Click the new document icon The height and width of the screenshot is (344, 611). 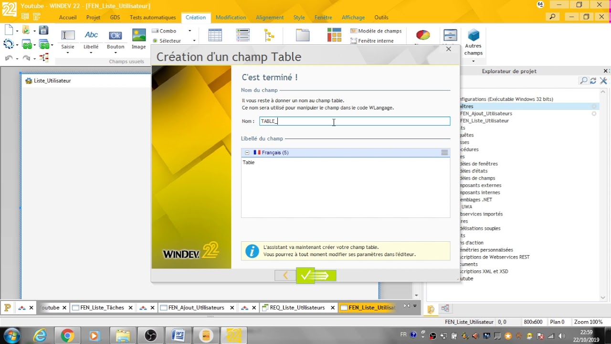point(9,30)
